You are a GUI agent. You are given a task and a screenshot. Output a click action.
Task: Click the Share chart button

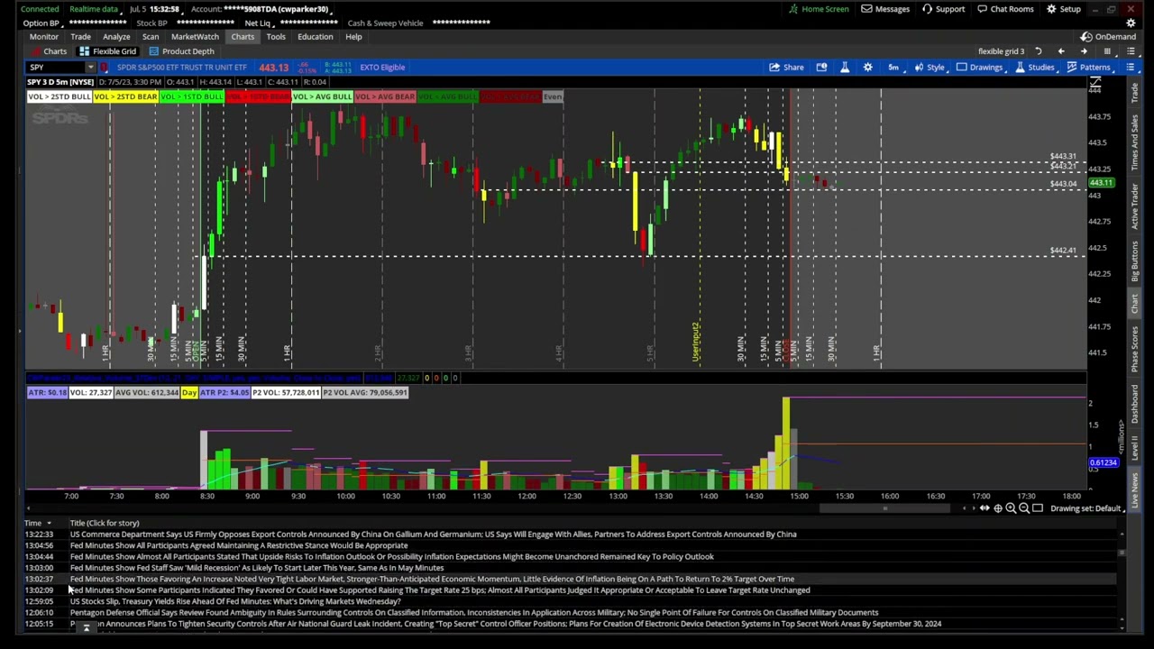pyautogui.click(x=786, y=67)
